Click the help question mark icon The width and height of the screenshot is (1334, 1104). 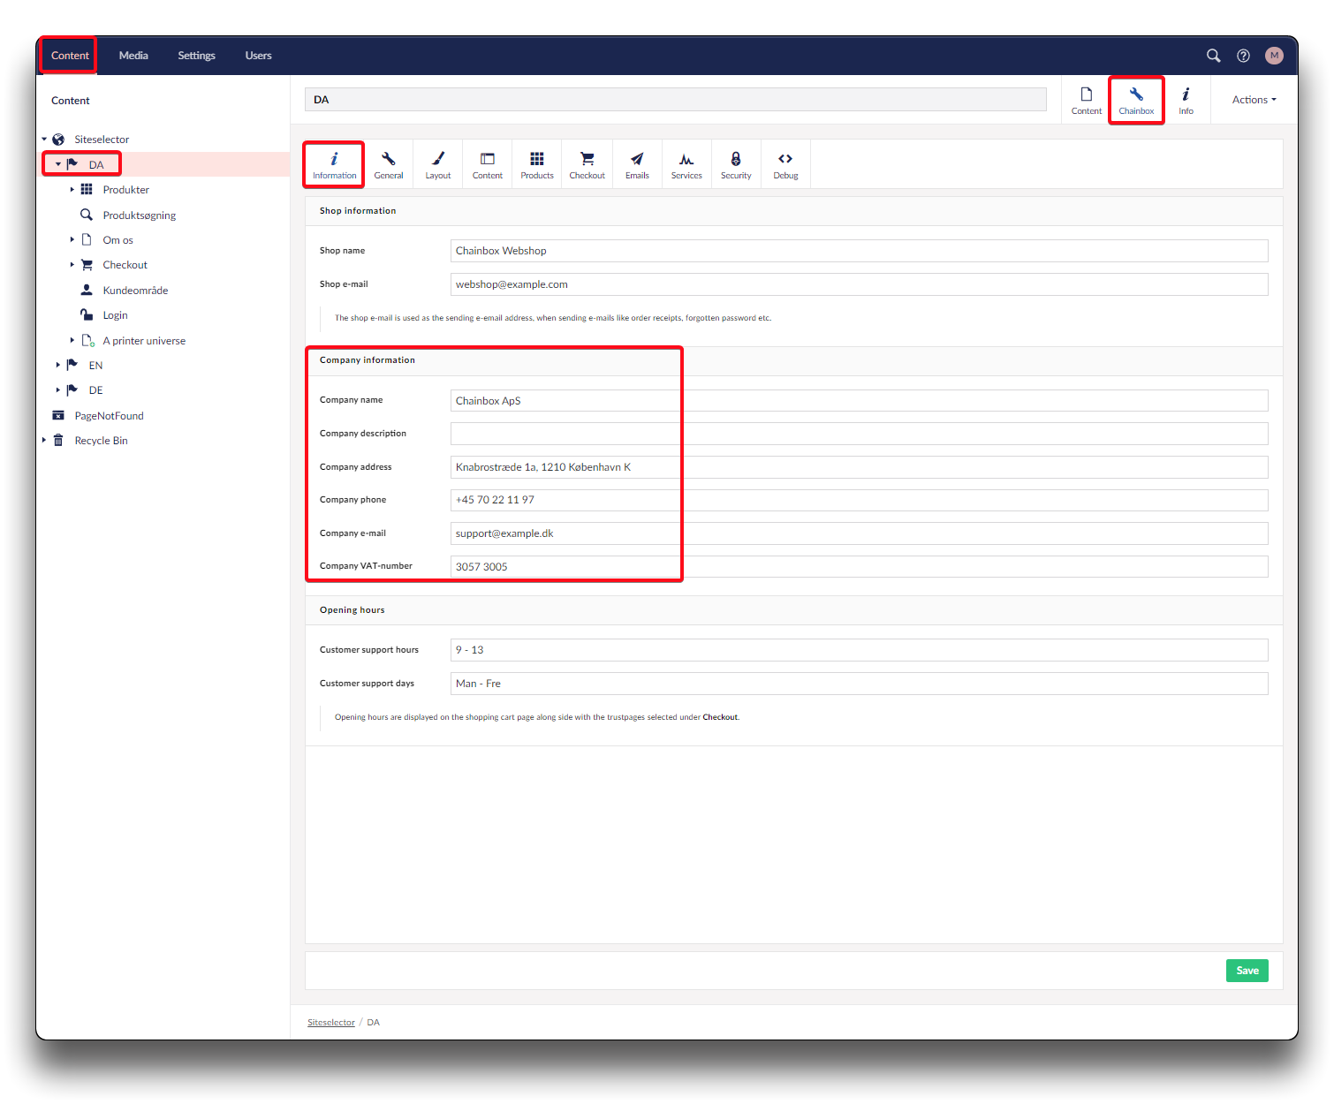click(1243, 56)
